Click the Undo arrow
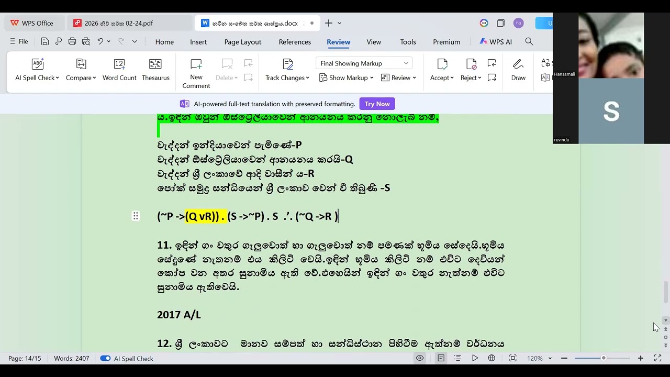The width and height of the screenshot is (670, 377). coord(100,42)
